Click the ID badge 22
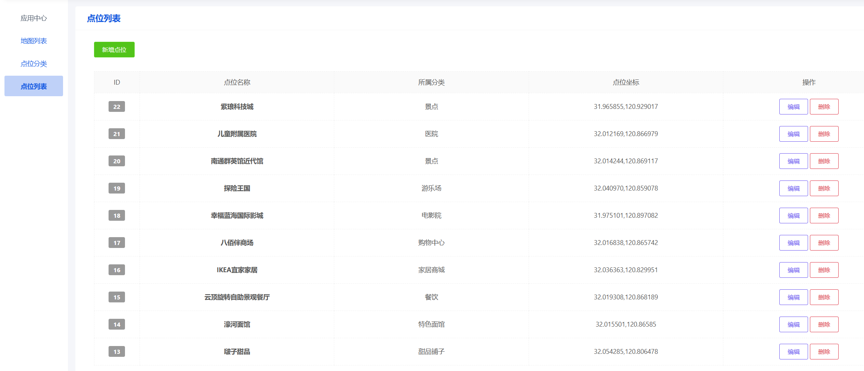Screen dimensions: 864x371 click(117, 107)
